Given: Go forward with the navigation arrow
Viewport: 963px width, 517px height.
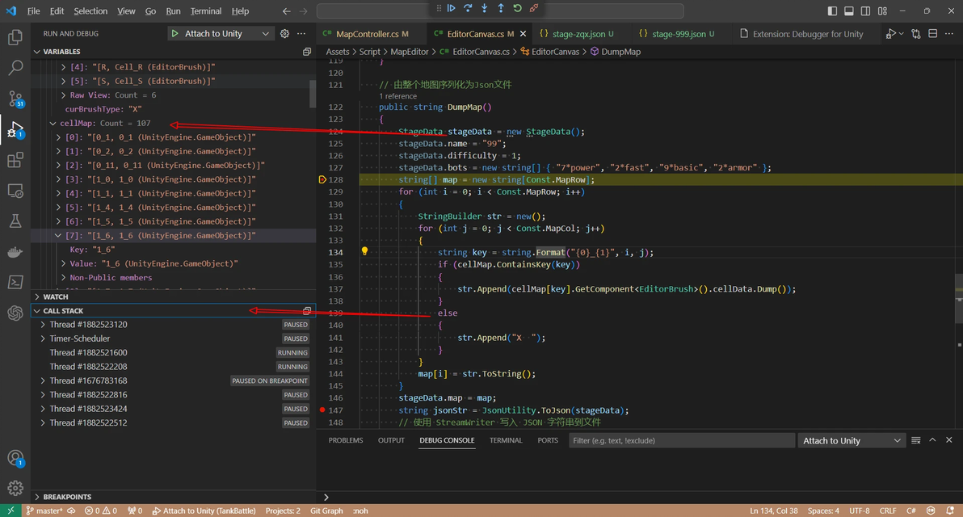Looking at the screenshot, I should pos(304,11).
